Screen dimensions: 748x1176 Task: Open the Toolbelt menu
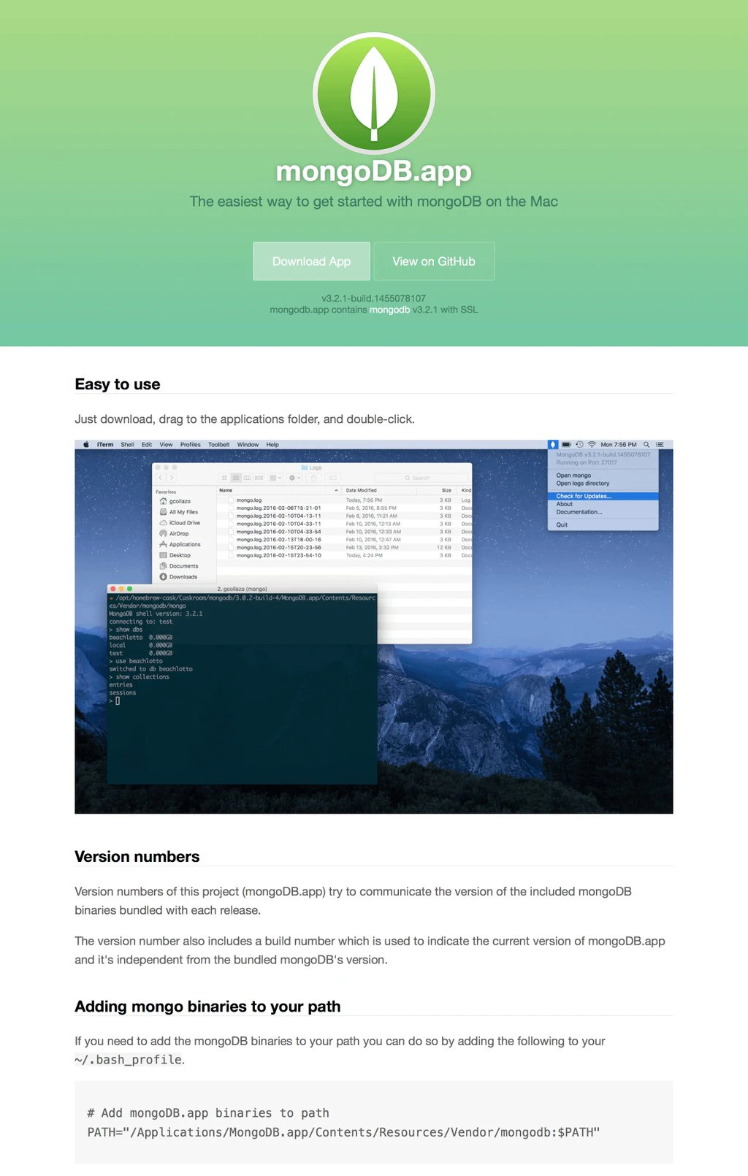tap(218, 444)
